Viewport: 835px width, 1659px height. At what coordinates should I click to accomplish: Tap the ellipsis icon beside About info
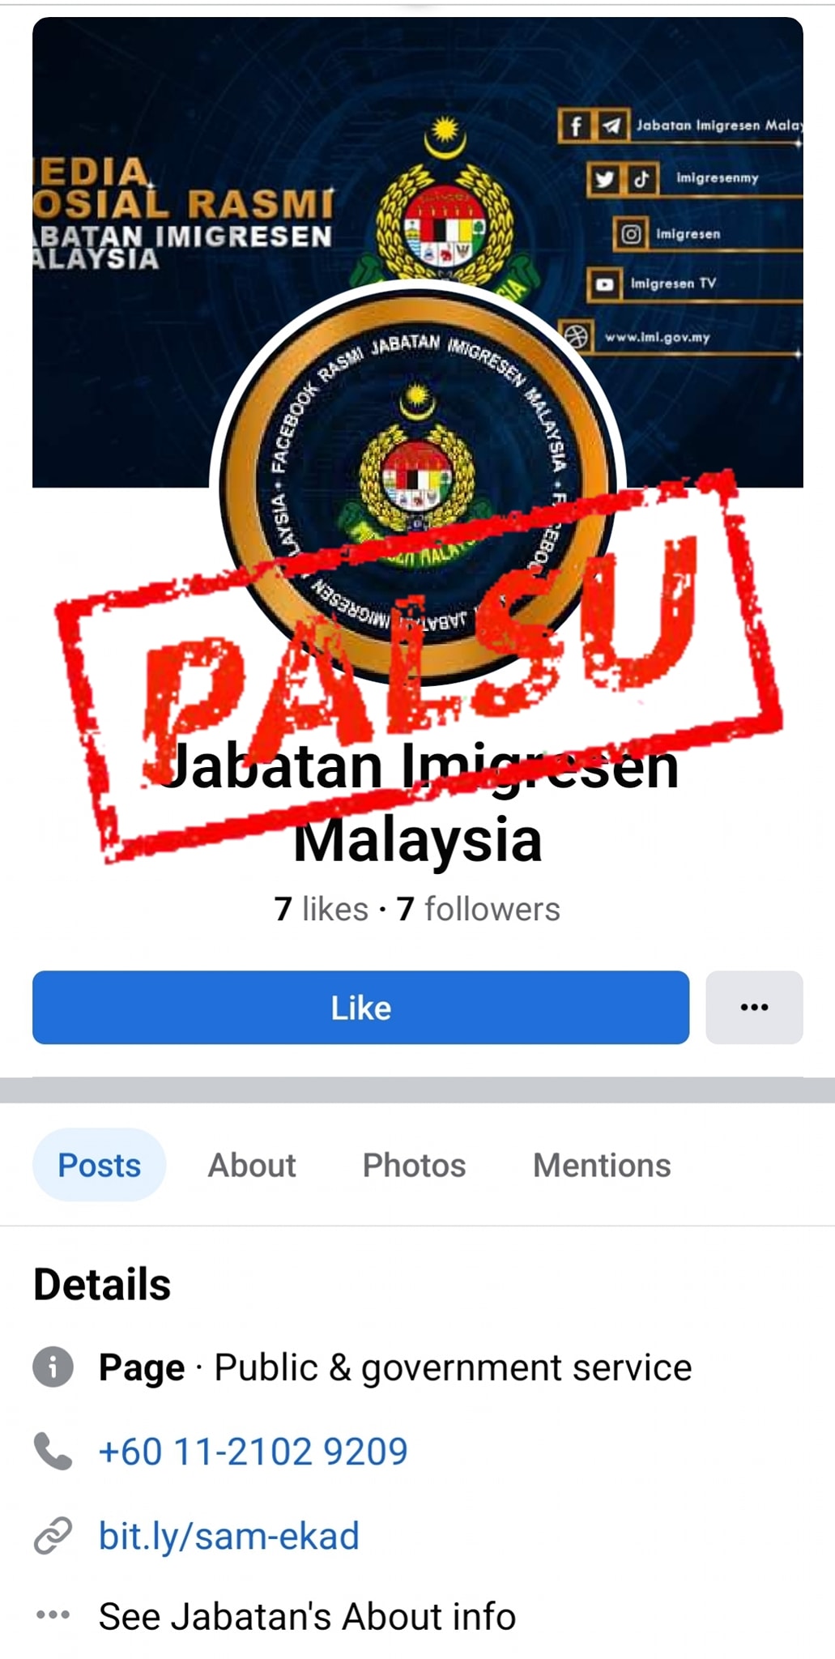click(x=53, y=1614)
